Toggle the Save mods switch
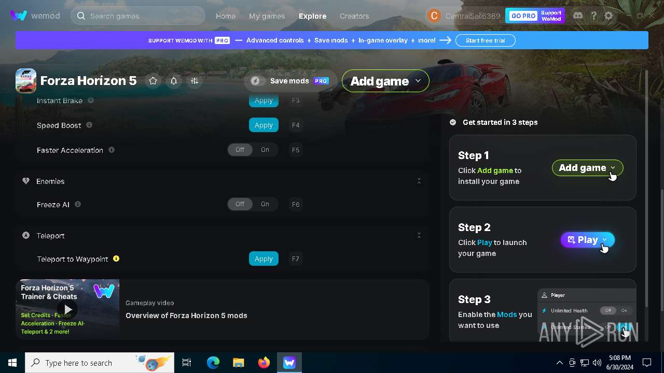This screenshot has height=373, width=664. tap(258, 81)
